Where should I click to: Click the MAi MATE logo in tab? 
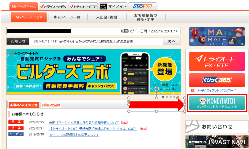[x=103, y=6]
